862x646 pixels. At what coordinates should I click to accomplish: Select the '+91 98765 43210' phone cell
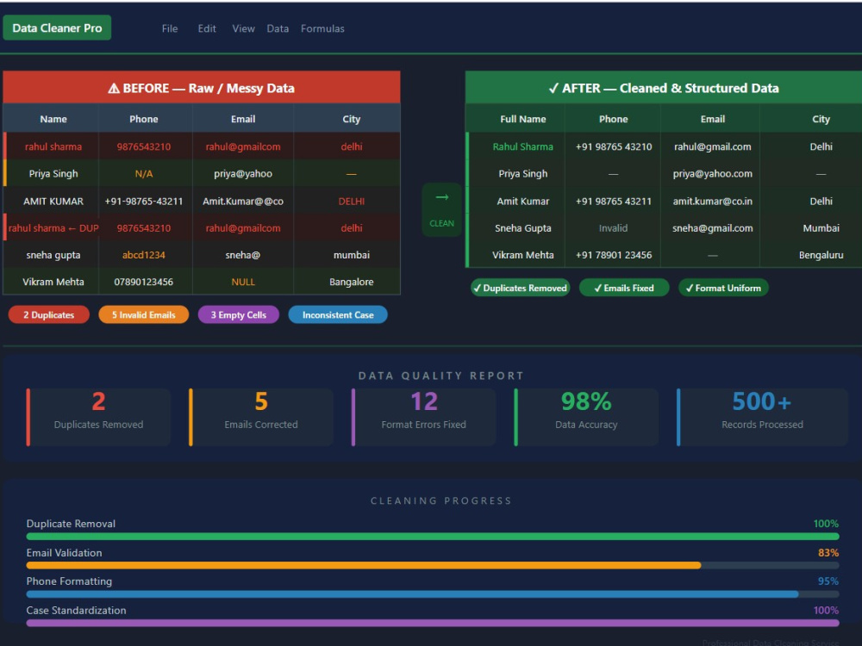coord(614,146)
